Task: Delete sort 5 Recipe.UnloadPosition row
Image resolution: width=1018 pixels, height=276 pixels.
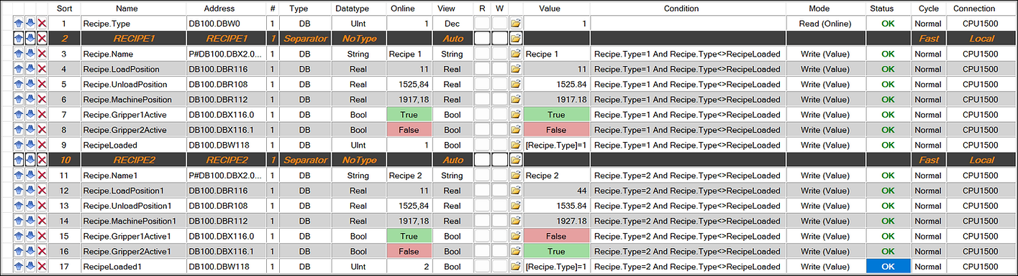Action: tap(42, 84)
